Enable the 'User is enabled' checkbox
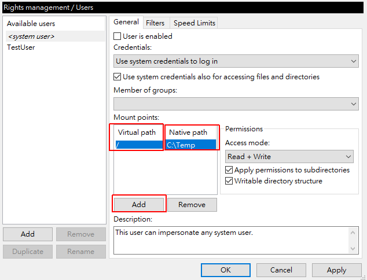The height and width of the screenshot is (280, 367). pyautogui.click(x=118, y=36)
